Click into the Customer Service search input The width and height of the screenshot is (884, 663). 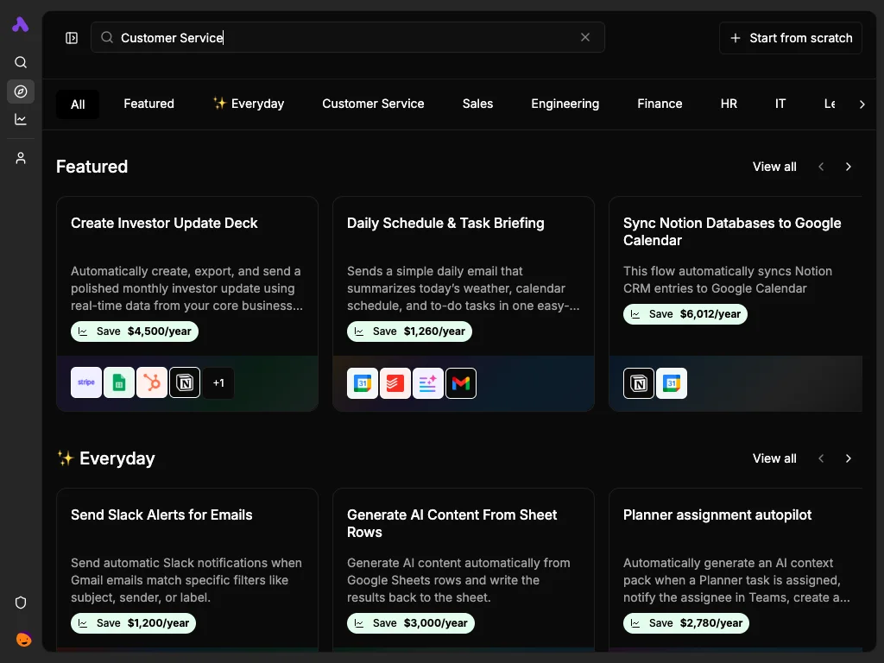tap(348, 37)
